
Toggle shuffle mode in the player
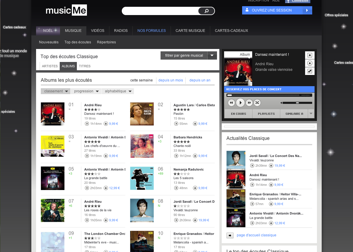click(x=257, y=103)
